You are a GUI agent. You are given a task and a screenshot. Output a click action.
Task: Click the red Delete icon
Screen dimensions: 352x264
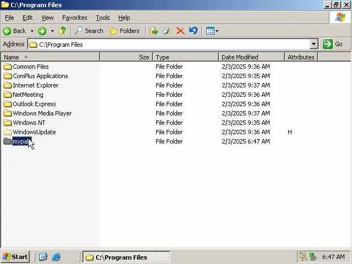click(x=180, y=31)
